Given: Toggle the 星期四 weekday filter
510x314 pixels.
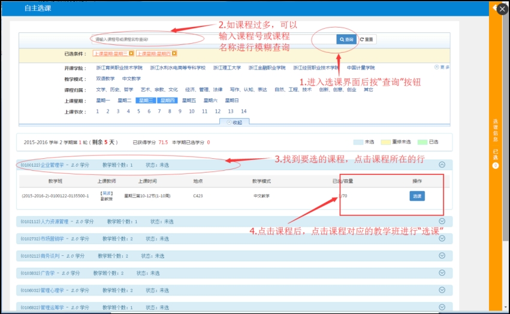Looking at the screenshot, I should (167, 101).
